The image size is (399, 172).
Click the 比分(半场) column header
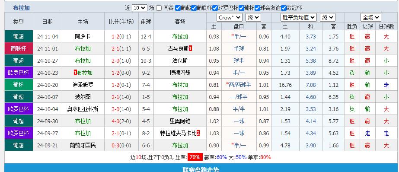click(x=121, y=22)
